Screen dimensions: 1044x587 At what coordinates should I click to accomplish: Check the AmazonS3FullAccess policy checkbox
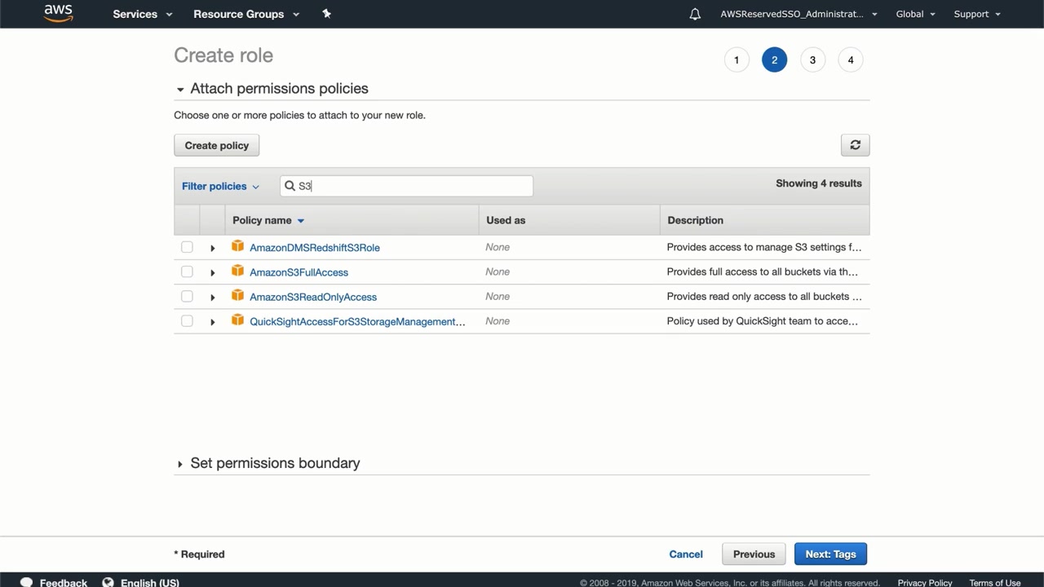click(x=187, y=271)
